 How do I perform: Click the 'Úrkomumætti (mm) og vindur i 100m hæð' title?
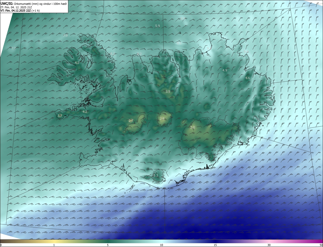[x=40, y=3]
